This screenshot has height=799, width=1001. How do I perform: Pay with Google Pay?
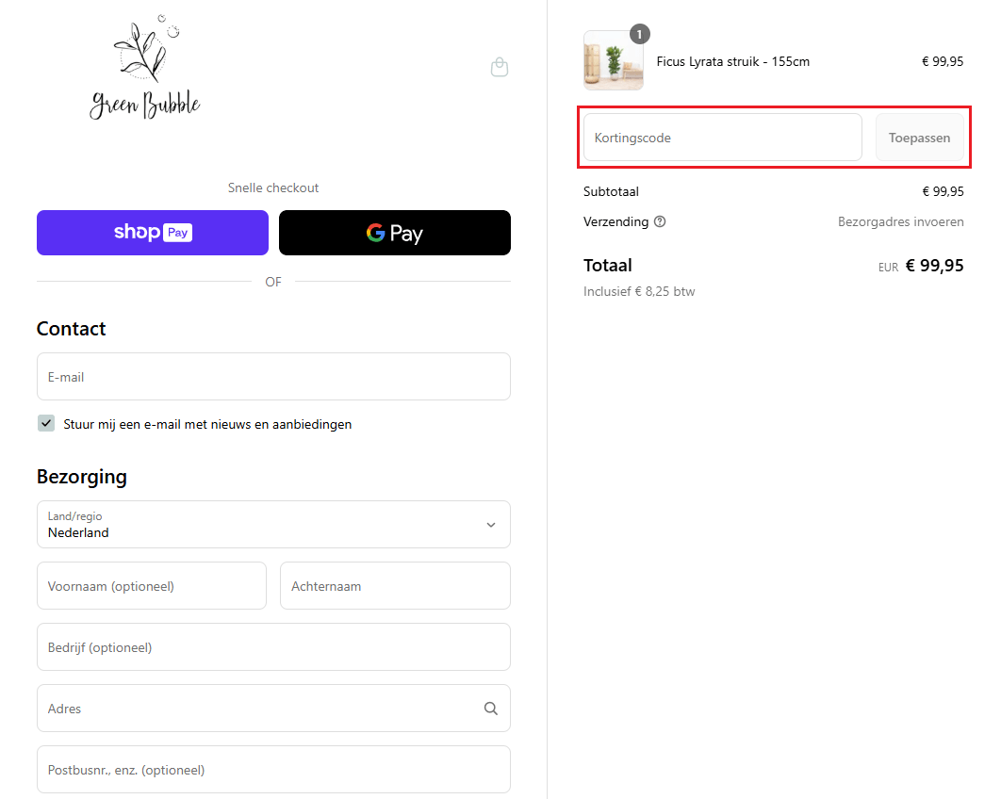[x=395, y=233]
